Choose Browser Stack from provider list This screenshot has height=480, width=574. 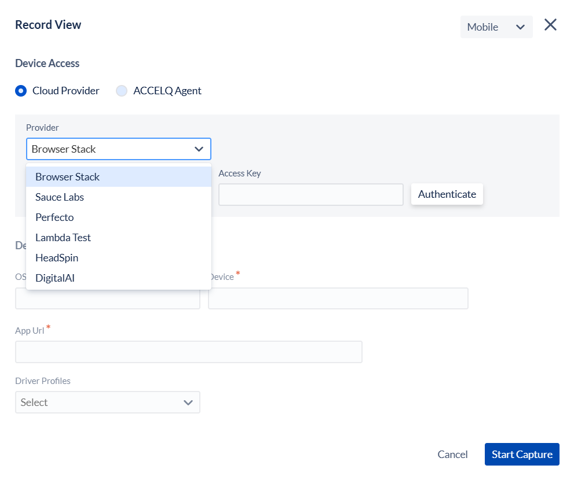pos(119,176)
